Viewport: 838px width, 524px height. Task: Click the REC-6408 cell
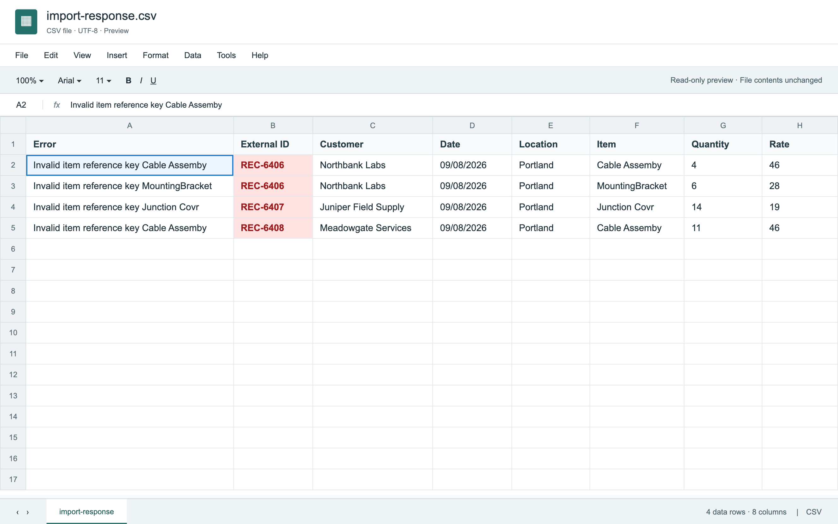[x=273, y=228]
